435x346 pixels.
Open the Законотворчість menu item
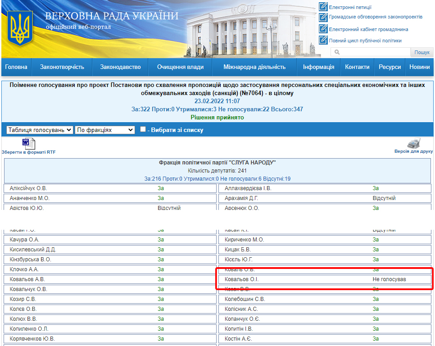[62, 67]
